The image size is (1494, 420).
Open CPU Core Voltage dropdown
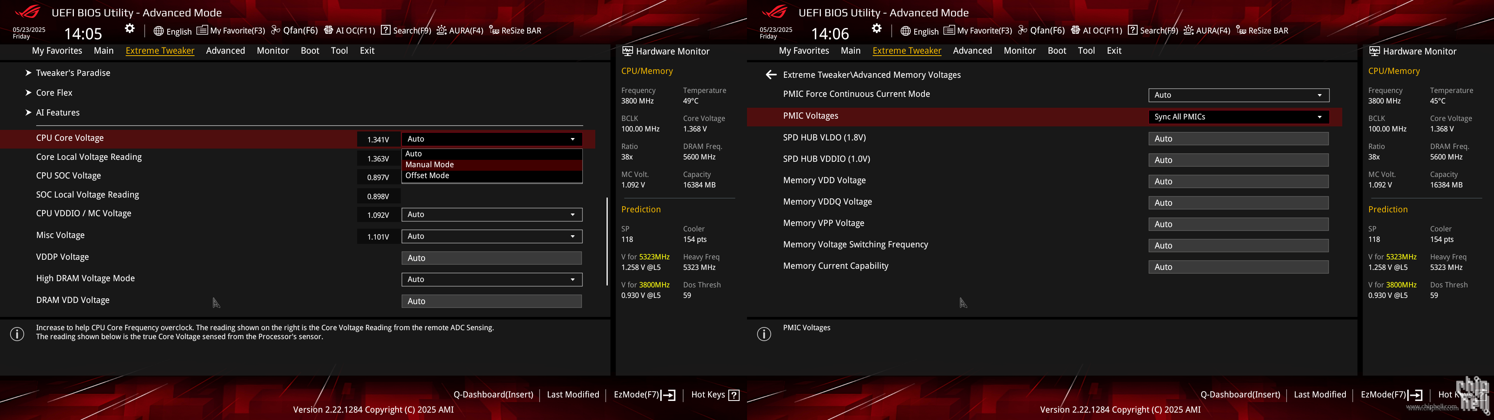pyautogui.click(x=492, y=139)
